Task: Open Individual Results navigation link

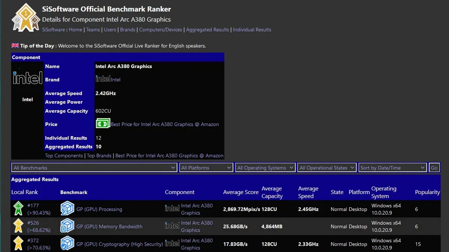Action: 252,30
